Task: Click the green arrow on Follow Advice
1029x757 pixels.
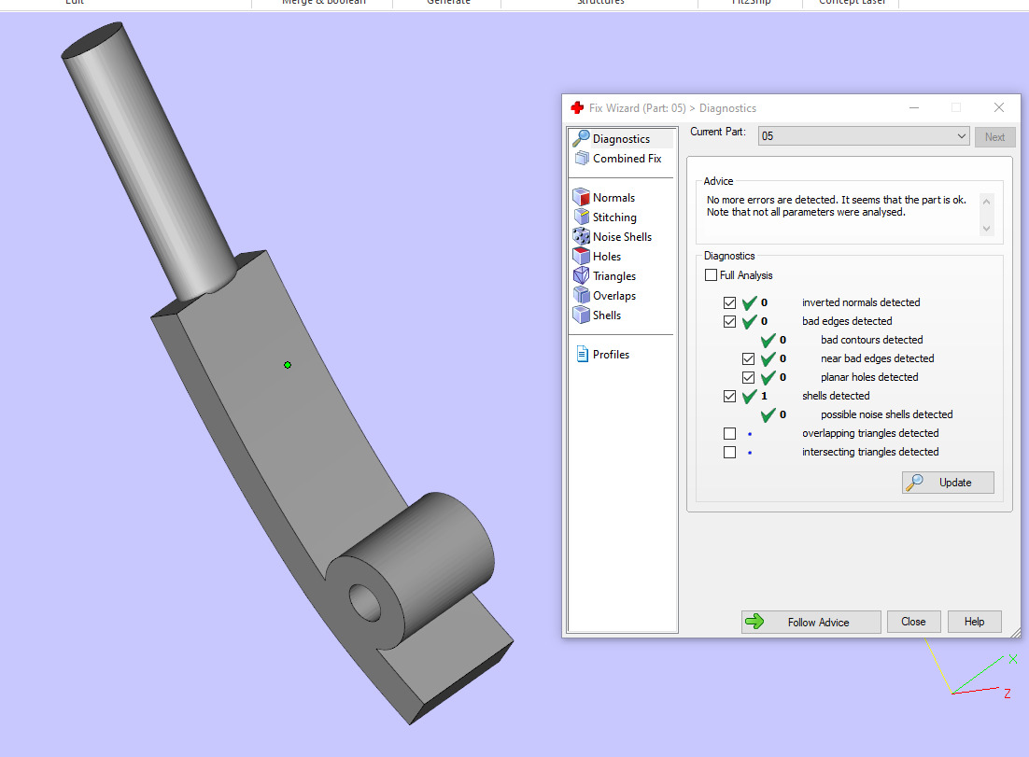Action: (x=754, y=622)
